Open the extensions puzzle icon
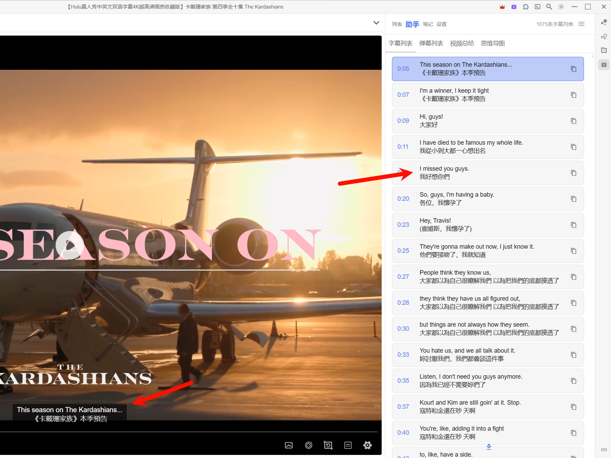 pos(526,7)
